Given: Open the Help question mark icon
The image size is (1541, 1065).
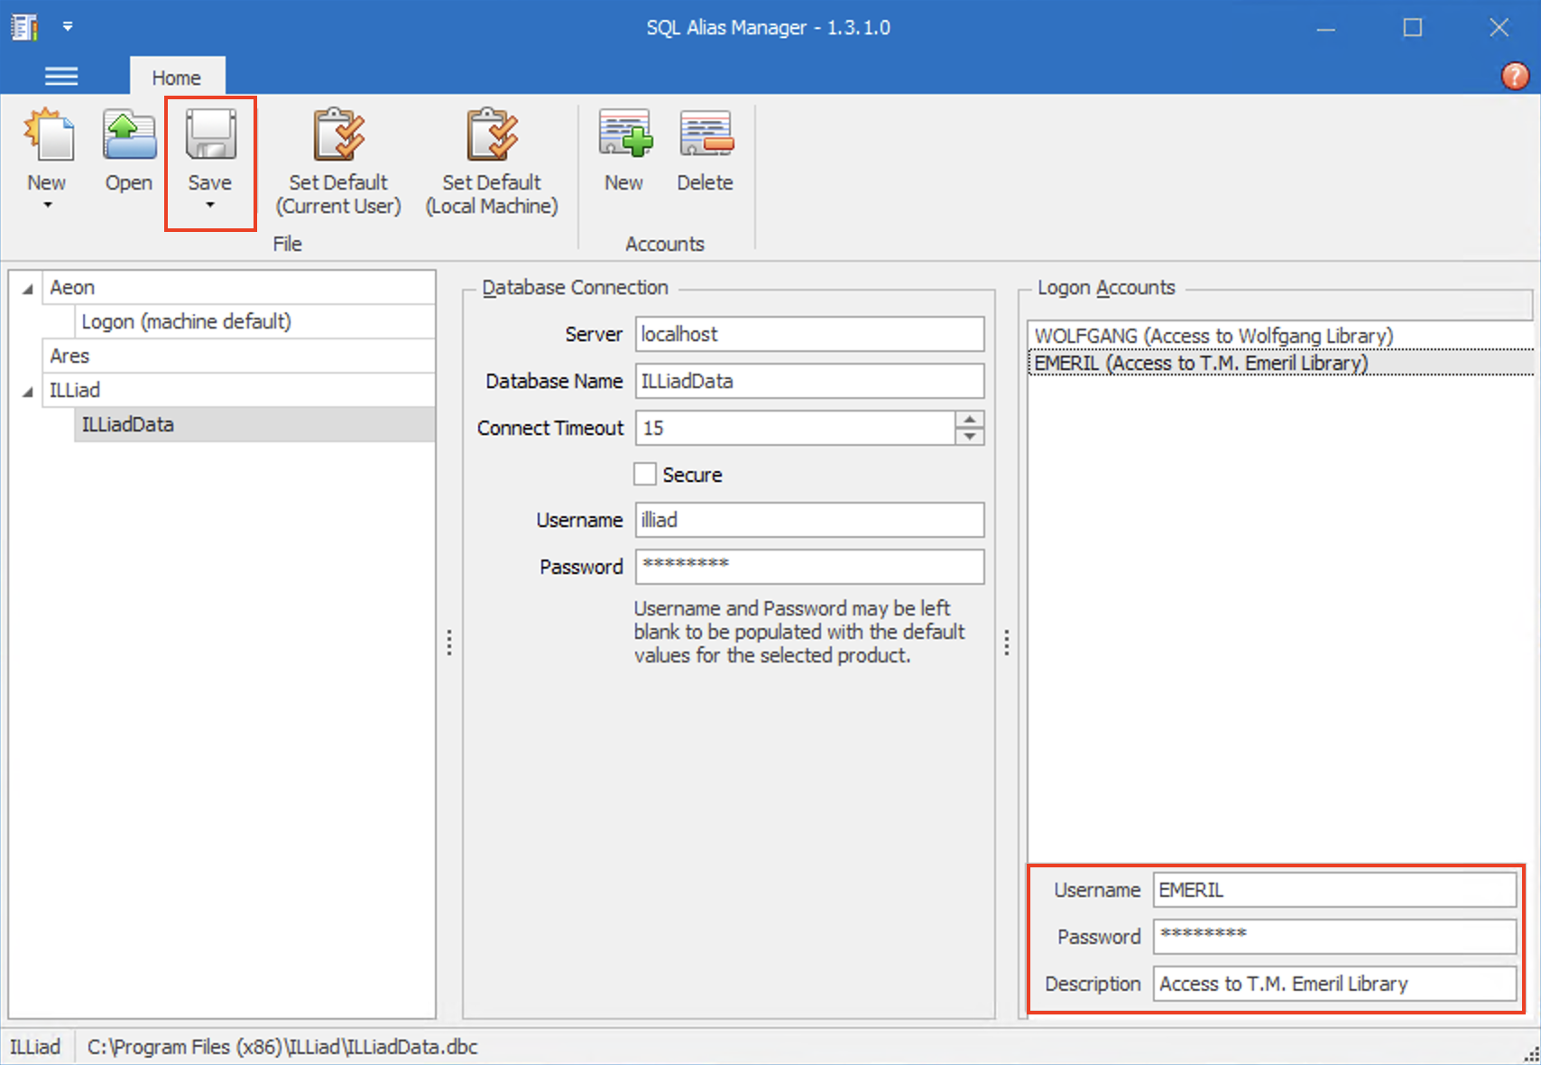Looking at the screenshot, I should pos(1513,76).
